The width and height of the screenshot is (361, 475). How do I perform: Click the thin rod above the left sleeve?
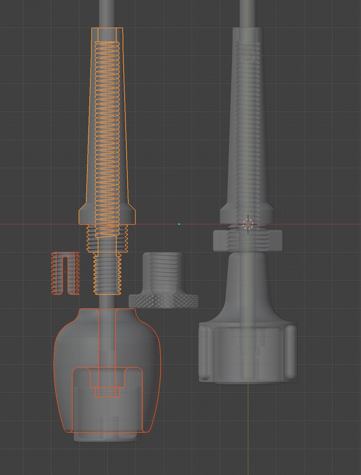[x=107, y=13]
